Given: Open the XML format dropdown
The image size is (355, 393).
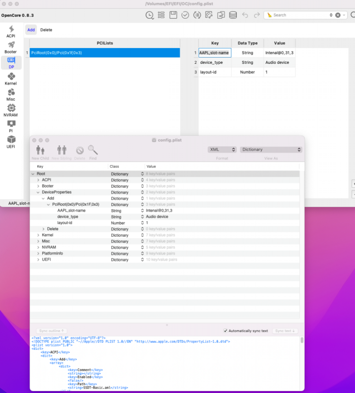Looking at the screenshot, I should coord(222,149).
